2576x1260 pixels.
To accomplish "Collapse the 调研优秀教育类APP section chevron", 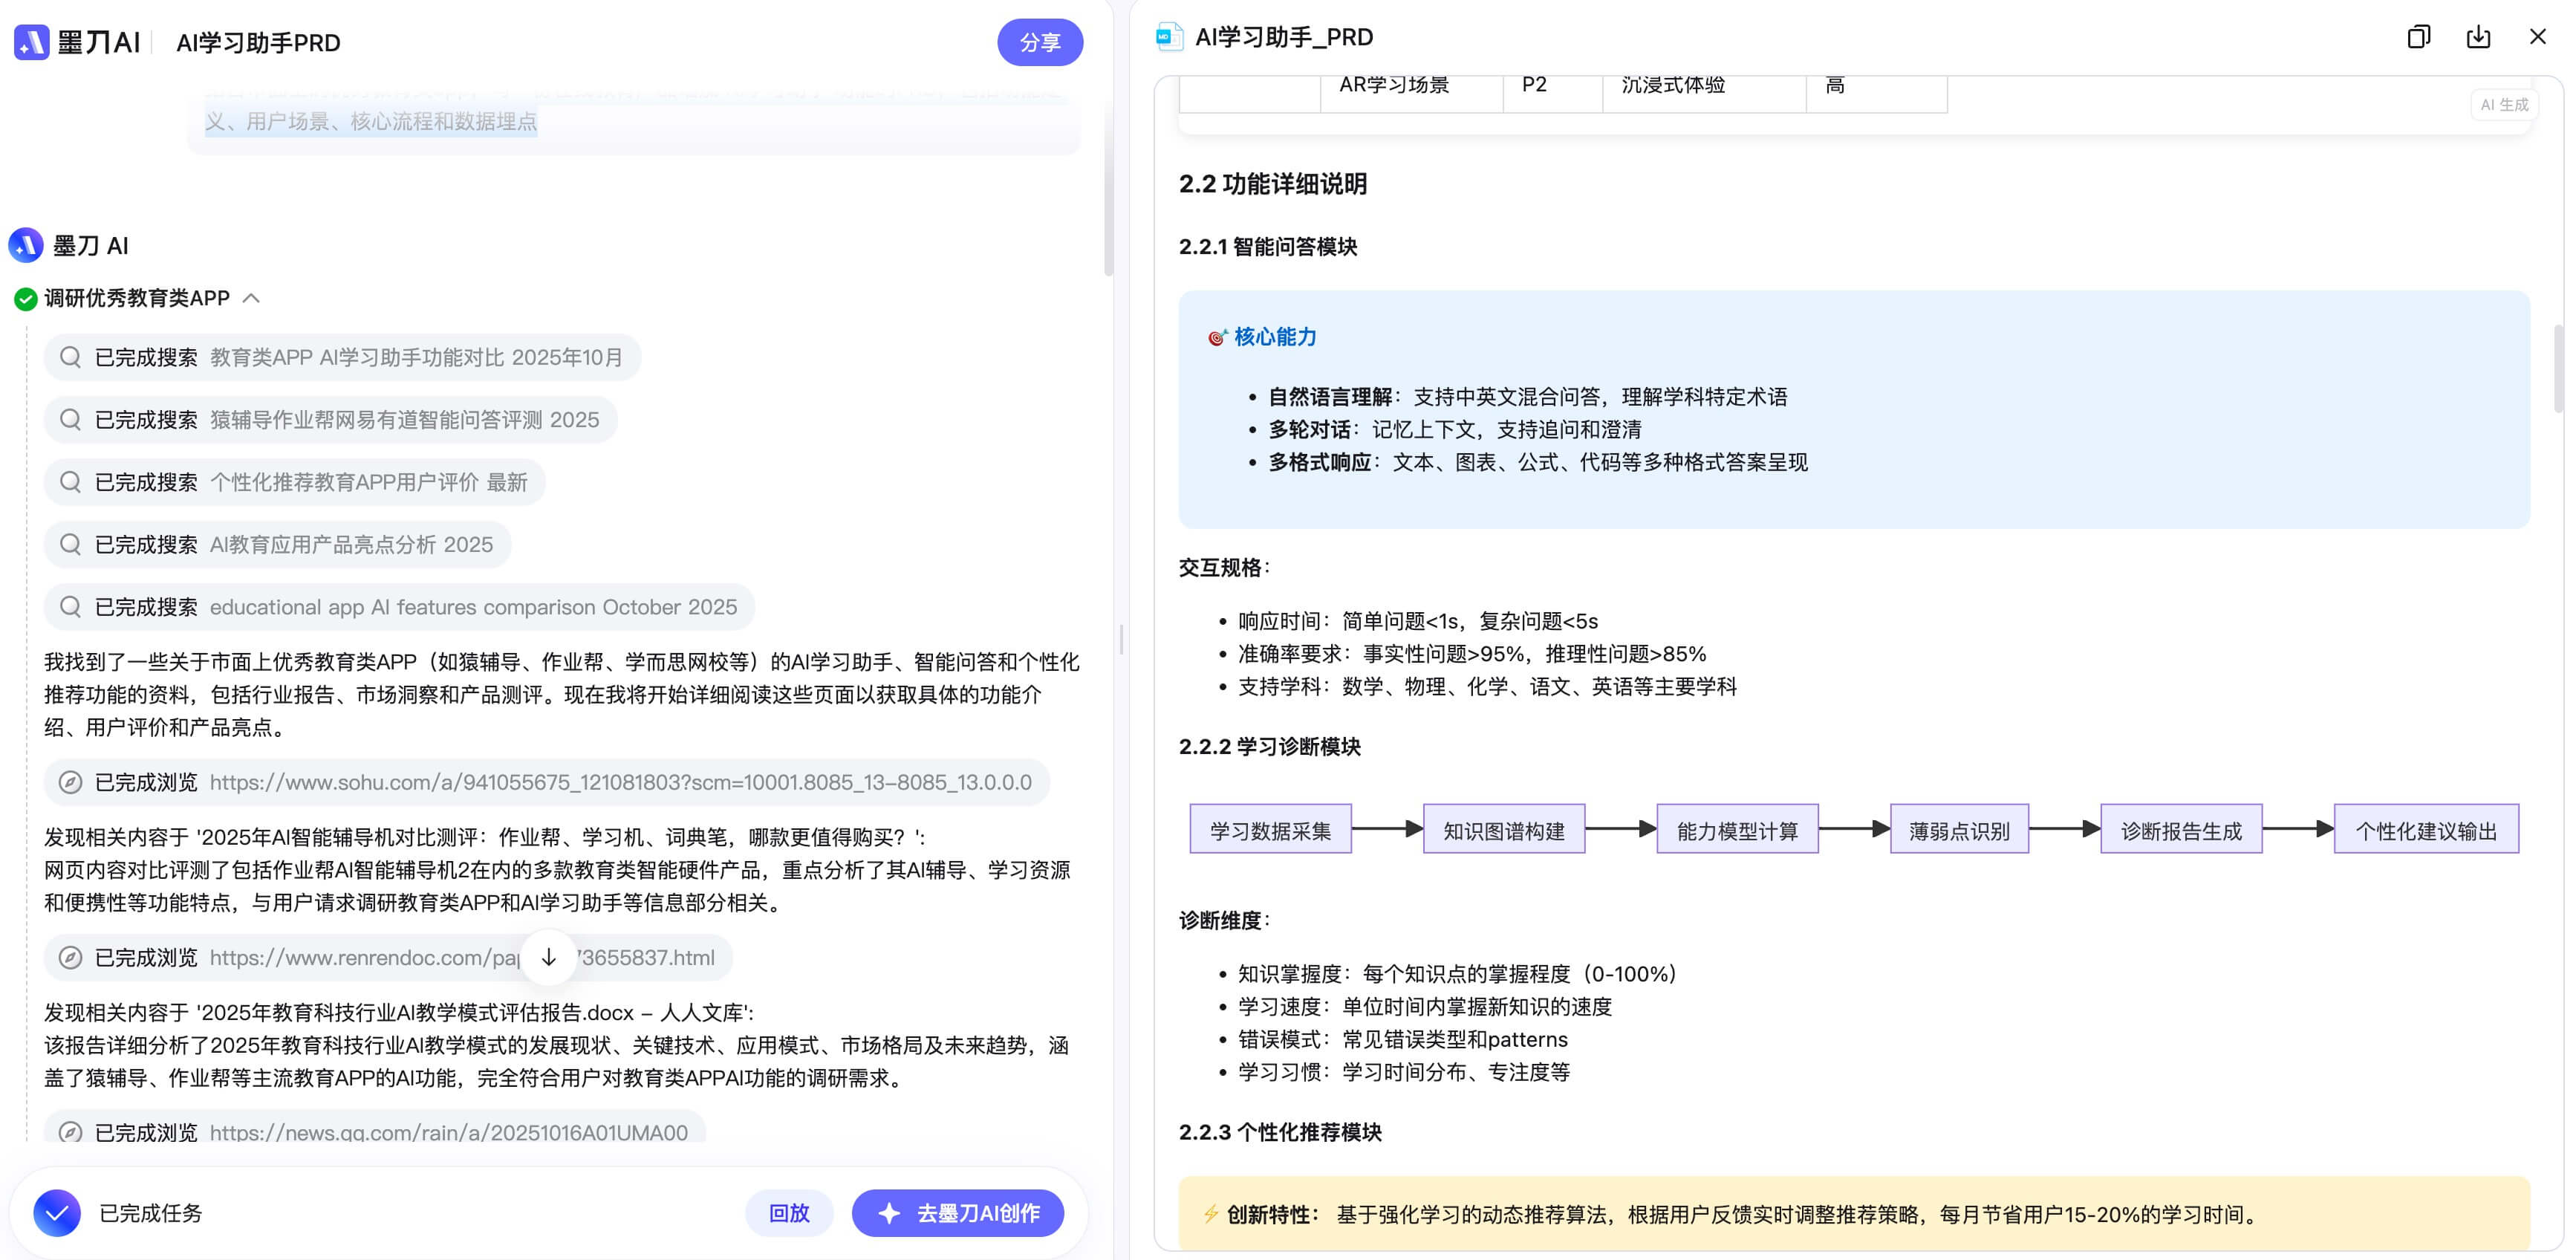I will pos(252,298).
